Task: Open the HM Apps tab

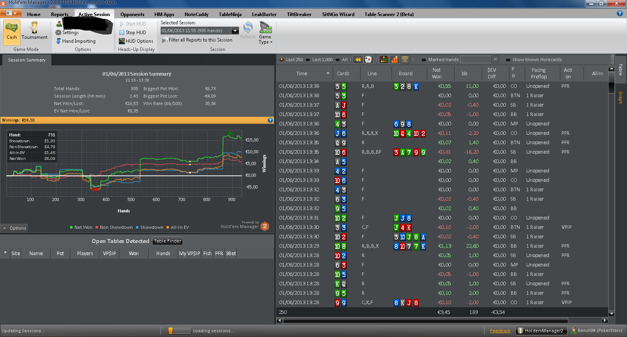Action: pyautogui.click(x=164, y=14)
